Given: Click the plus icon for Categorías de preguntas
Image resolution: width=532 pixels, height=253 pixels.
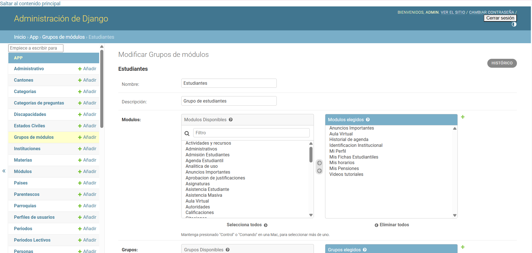Looking at the screenshot, I should [80, 103].
